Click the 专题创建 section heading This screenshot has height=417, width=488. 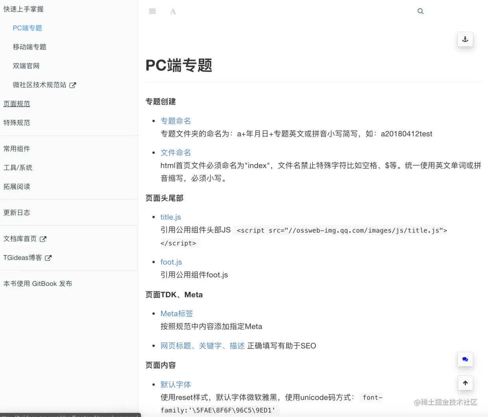161,101
